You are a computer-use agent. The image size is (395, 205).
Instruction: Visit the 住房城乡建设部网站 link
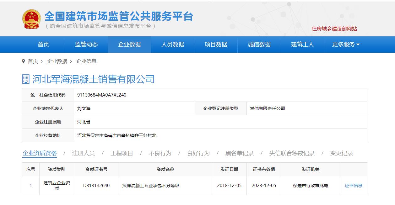coord(334,29)
